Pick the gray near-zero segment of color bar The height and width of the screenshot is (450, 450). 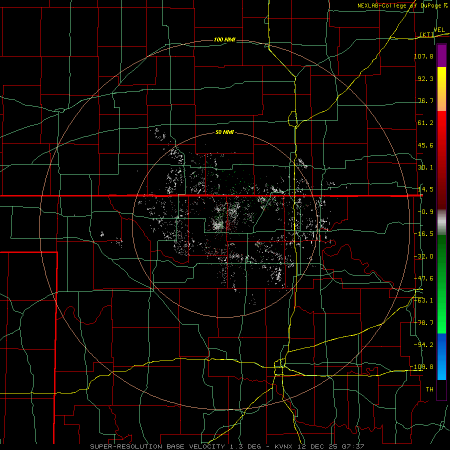441,222
